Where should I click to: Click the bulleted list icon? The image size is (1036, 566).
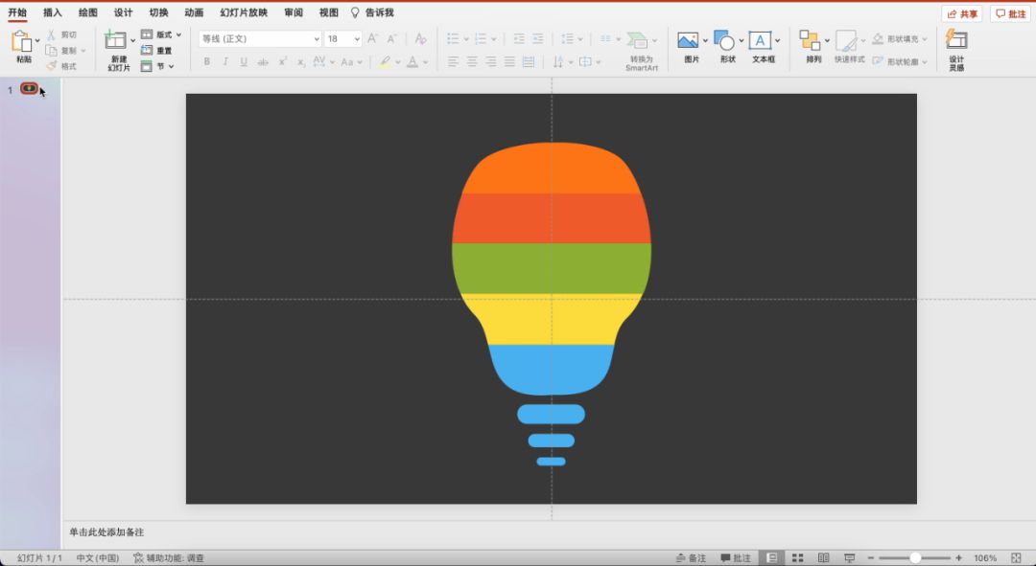pos(453,39)
